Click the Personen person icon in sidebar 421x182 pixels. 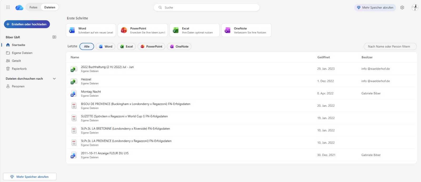[x=8, y=86]
